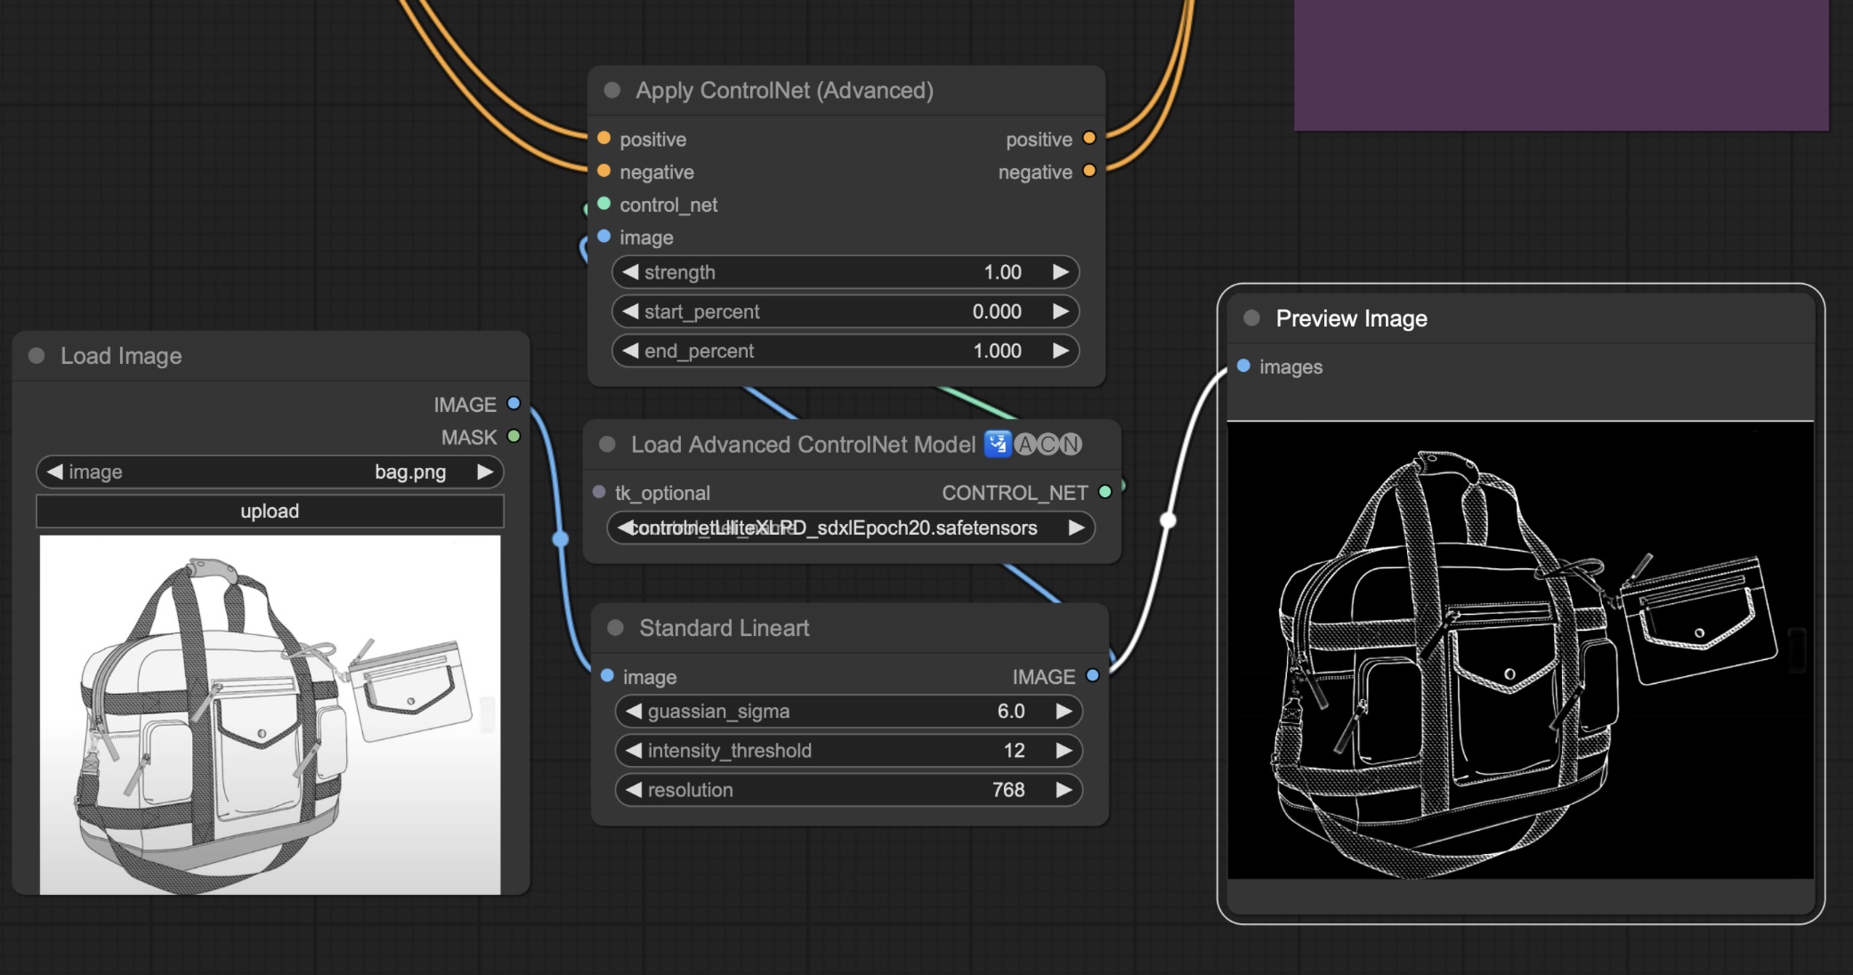Click the bag sketch thumbnail in Load Image
Screen dimensions: 1853x975
270,714
